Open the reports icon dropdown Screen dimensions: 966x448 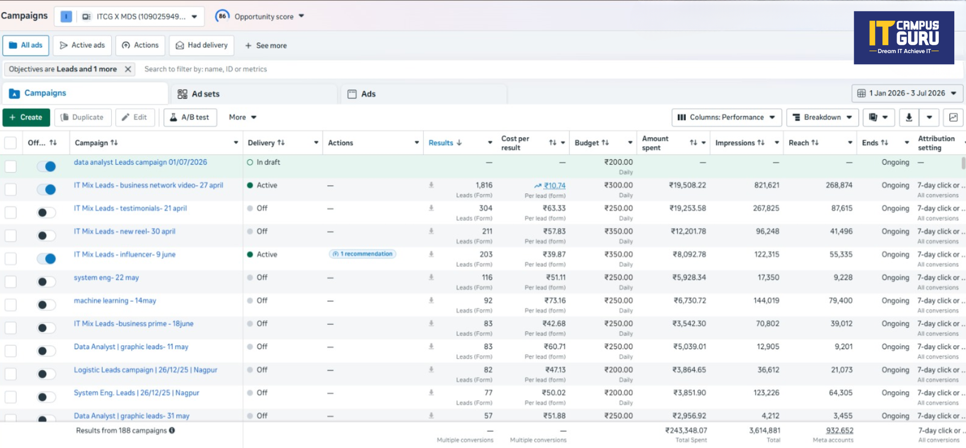point(878,117)
